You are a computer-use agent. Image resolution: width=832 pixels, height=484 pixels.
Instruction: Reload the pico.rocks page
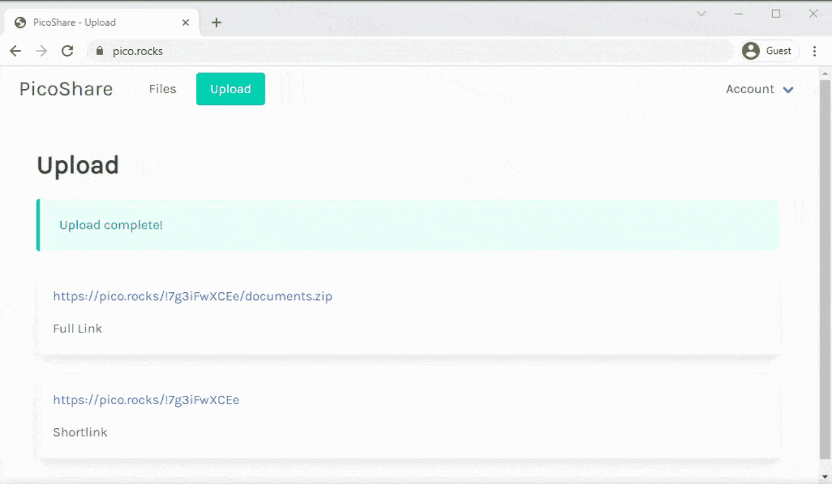(67, 51)
